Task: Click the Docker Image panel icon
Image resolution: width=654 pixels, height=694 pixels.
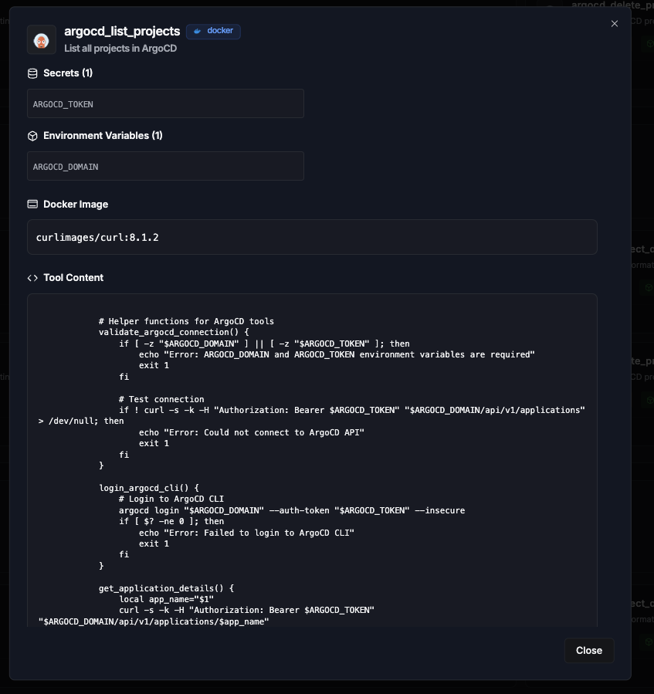Action: coord(32,204)
